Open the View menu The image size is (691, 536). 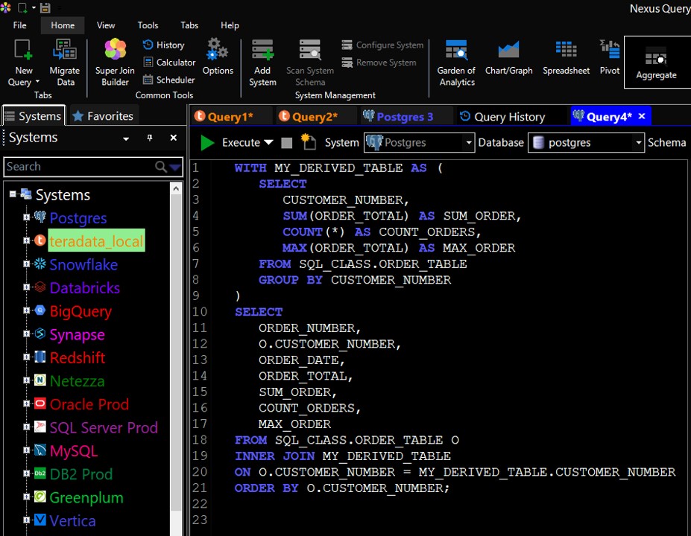[x=106, y=25]
